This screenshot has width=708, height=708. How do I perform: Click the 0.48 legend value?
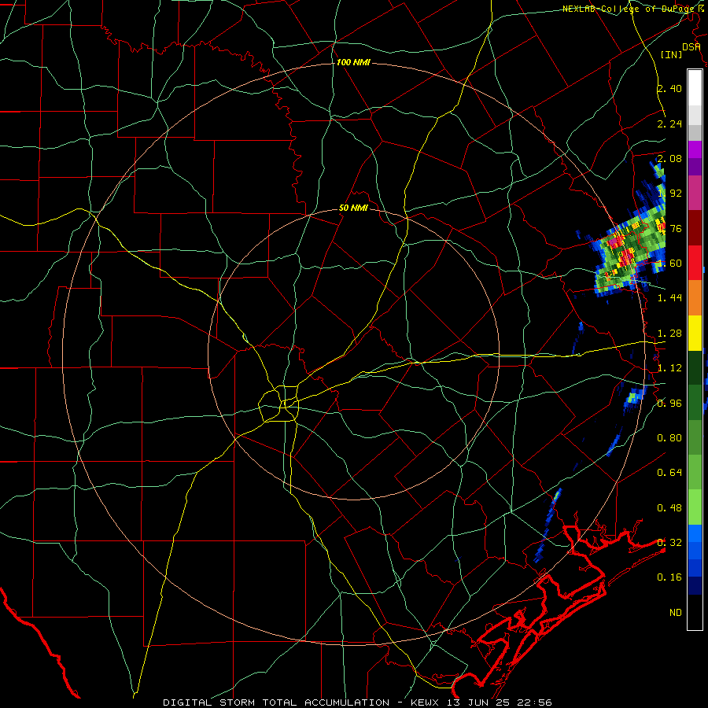(669, 508)
